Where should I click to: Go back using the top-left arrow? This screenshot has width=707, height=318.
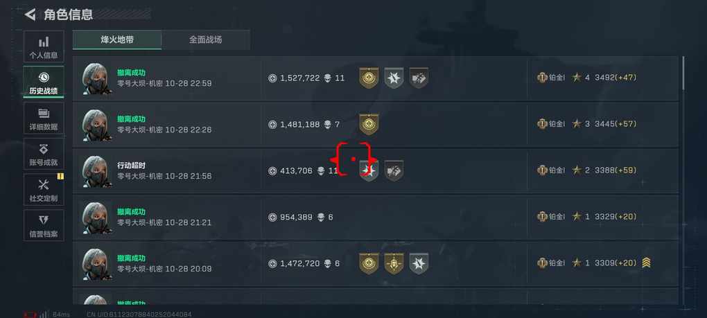click(x=30, y=15)
